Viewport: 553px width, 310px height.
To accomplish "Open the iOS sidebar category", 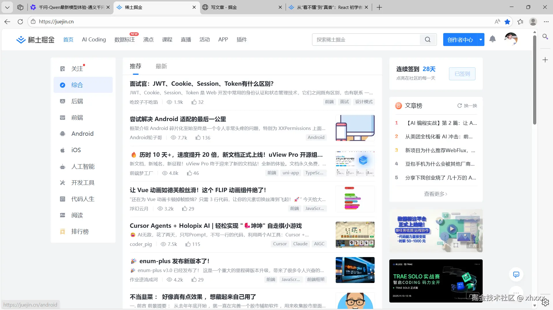I will (x=83, y=150).
